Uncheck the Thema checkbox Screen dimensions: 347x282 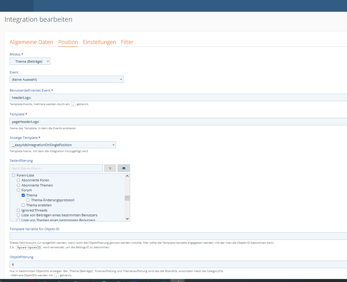23,195
